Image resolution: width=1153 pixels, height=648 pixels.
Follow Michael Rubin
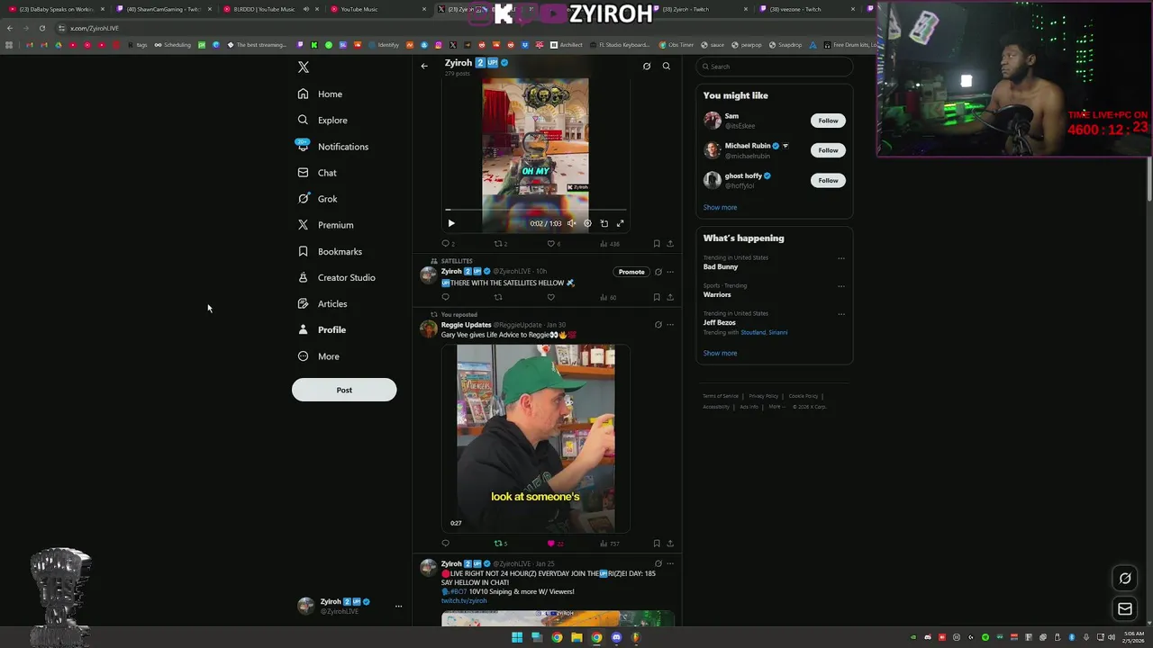828,150
